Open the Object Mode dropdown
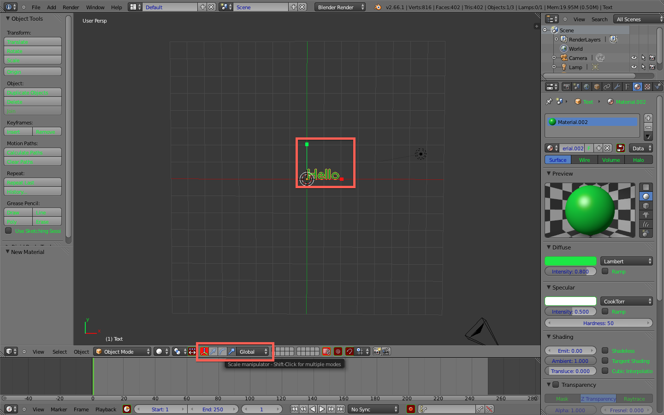The image size is (664, 415). pos(122,351)
